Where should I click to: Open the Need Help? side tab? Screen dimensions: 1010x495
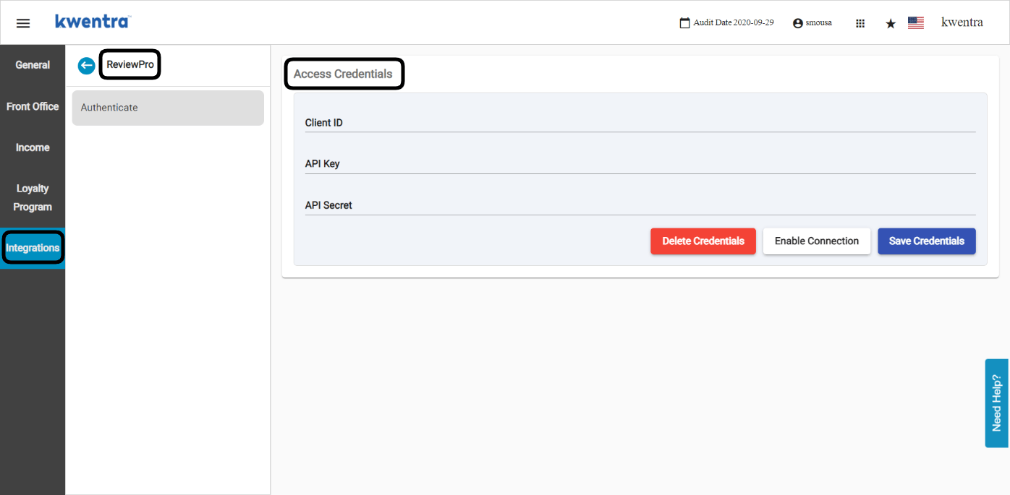(x=997, y=403)
